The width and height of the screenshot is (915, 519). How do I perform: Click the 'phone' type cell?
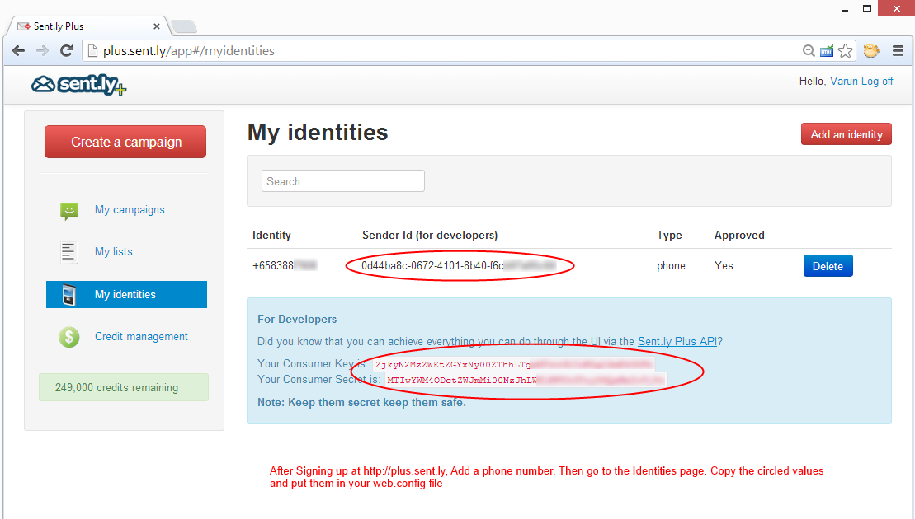671,266
